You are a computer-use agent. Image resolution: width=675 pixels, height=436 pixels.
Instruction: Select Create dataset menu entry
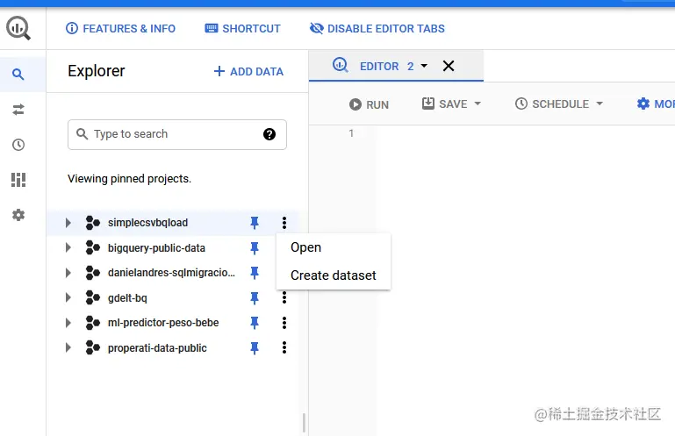tap(334, 275)
